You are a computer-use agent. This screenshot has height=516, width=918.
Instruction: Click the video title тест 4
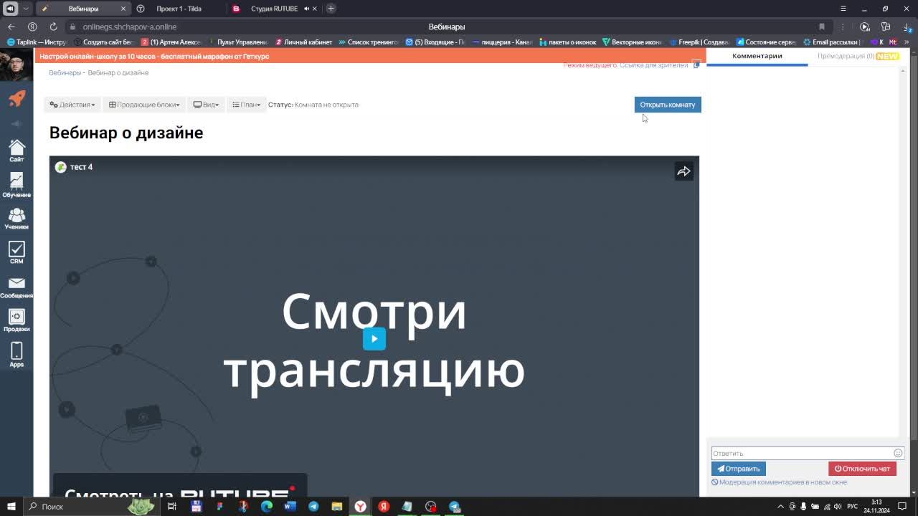point(81,167)
